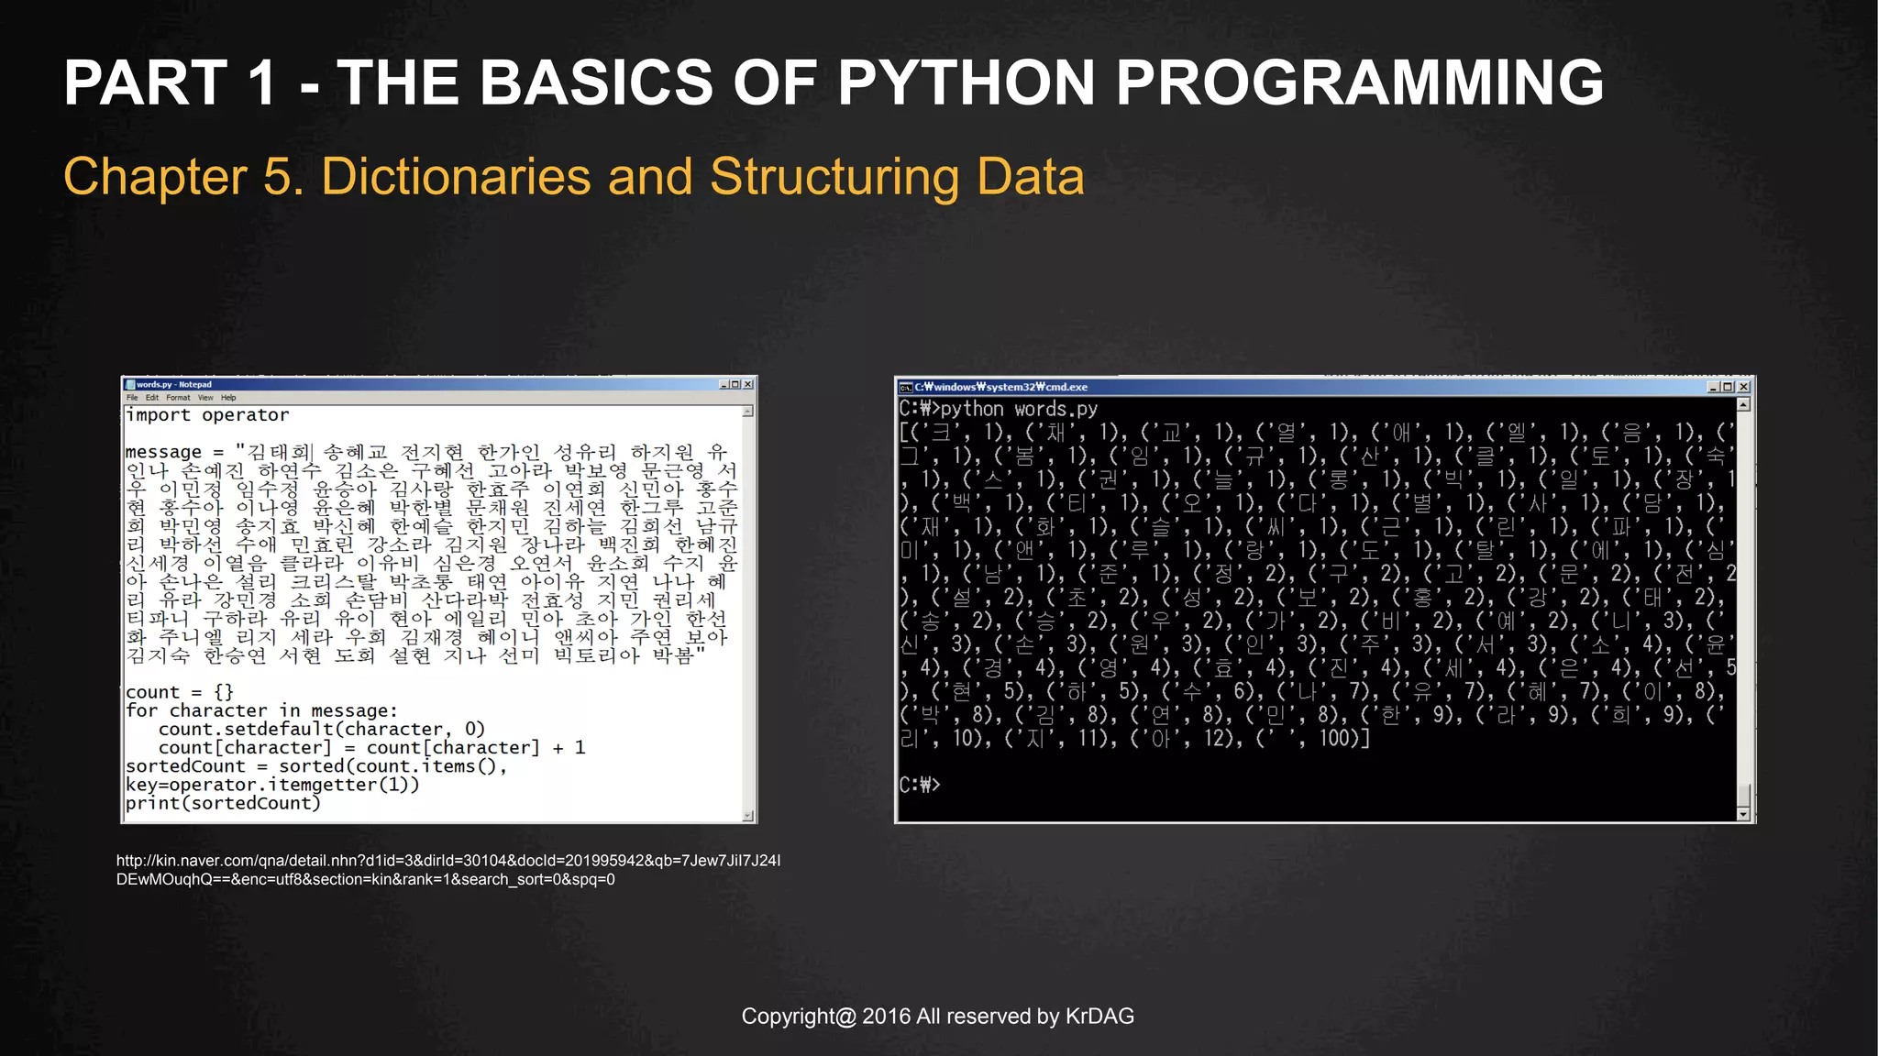Open the Edit menu in Notepad
The image size is (1878, 1056).
coord(152,398)
